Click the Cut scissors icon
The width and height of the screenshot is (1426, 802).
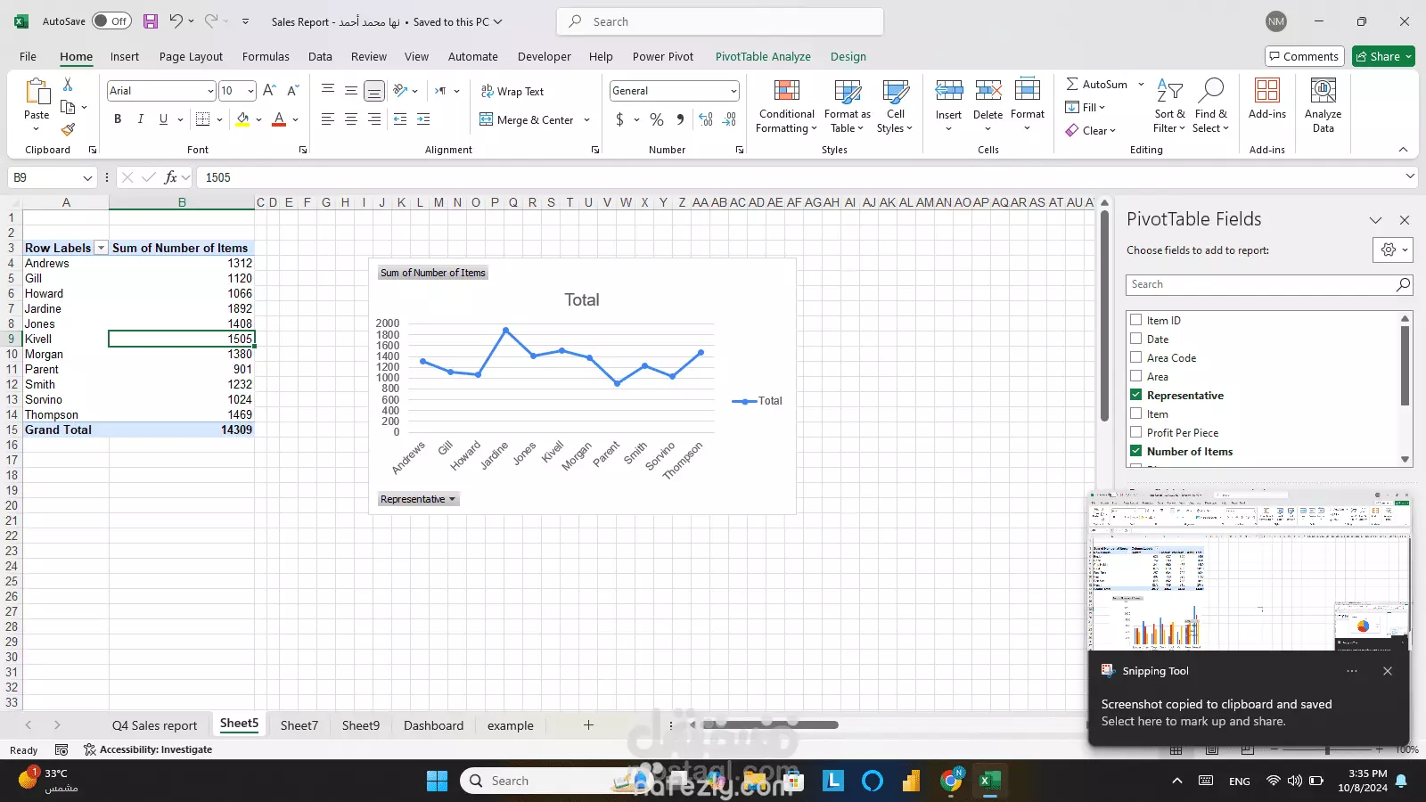(68, 84)
